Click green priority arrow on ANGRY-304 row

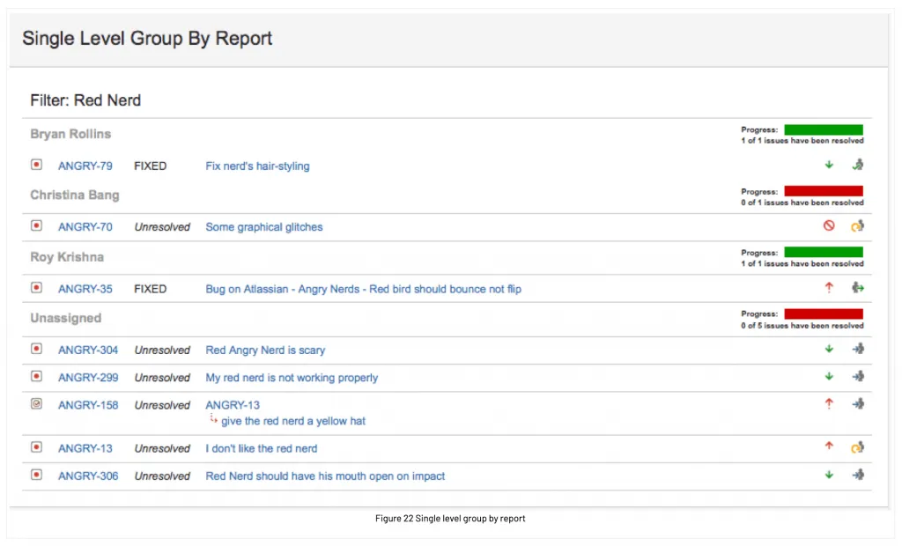[829, 349]
